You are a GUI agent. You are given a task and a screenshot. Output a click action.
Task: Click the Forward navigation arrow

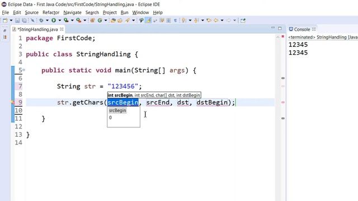pyautogui.click(x=228, y=21)
